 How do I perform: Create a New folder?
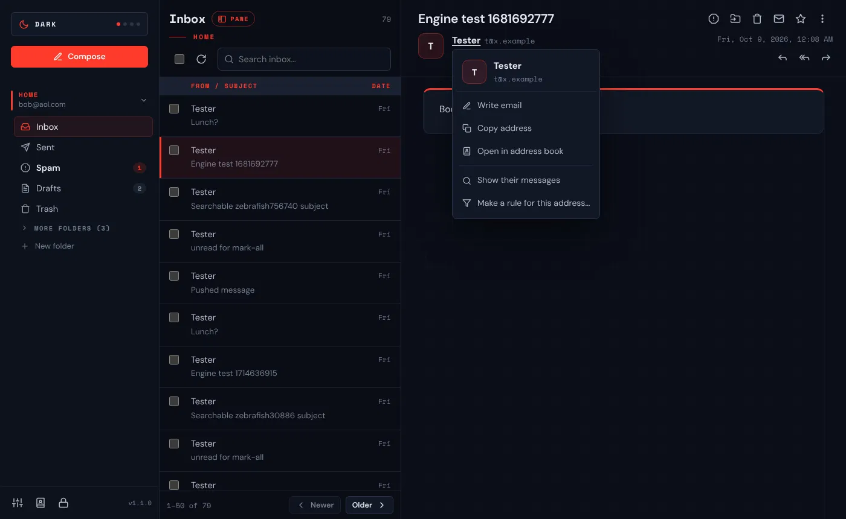coord(48,246)
